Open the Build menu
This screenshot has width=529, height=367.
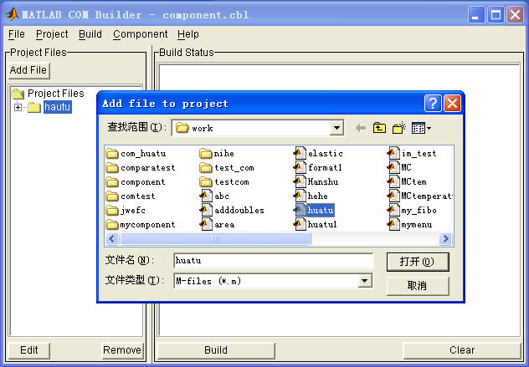tap(90, 34)
